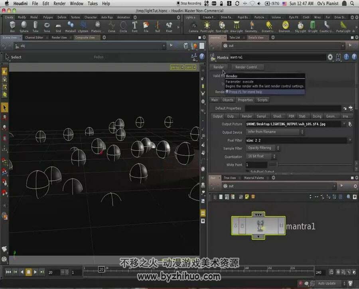Select the Curve shelf tool
The height and width of the screenshot is (289, 359).
click(x=112, y=27)
